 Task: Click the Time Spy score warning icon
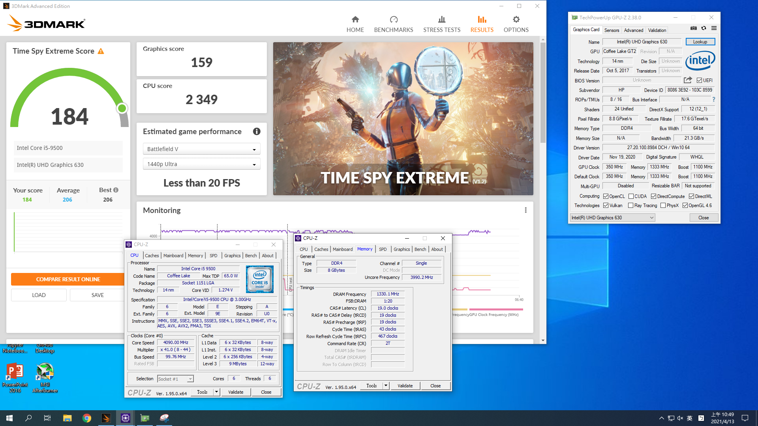point(101,51)
